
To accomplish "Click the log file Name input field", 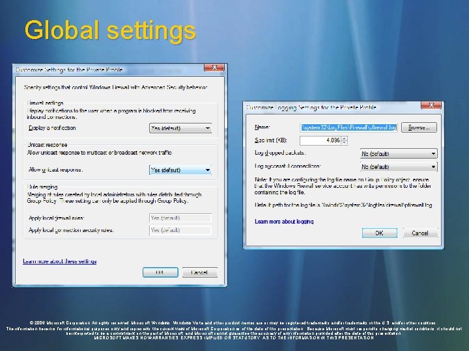I will pos(348,127).
